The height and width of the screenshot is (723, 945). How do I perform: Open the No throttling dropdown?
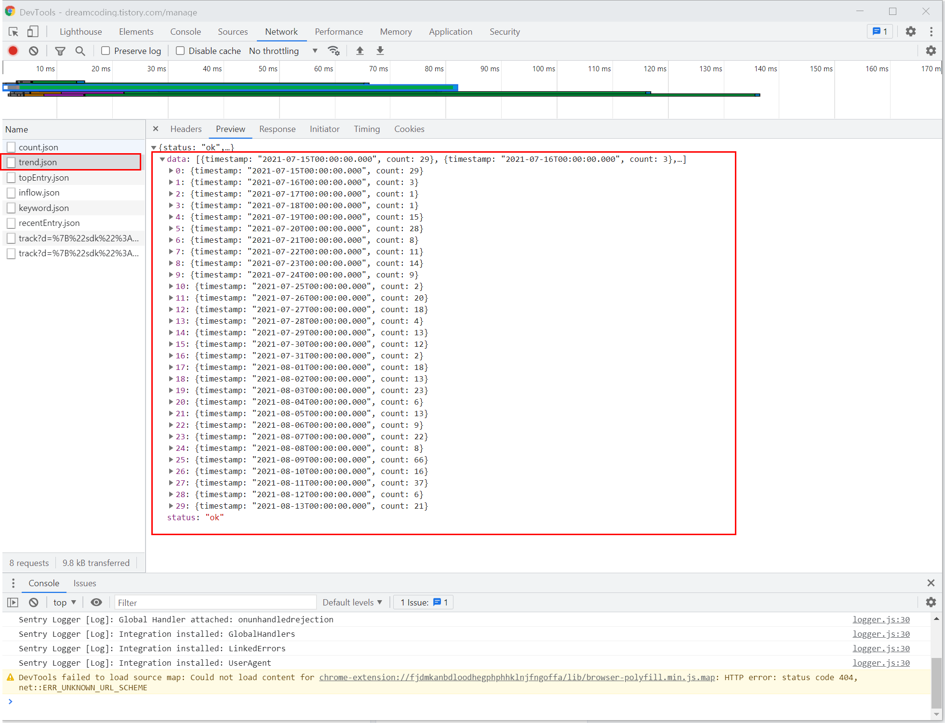283,51
